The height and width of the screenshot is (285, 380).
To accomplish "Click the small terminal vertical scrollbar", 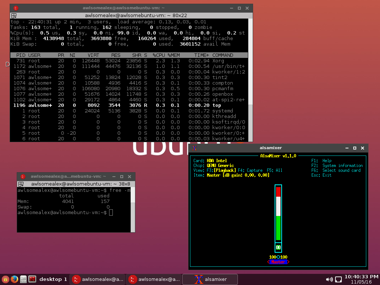I will pyautogui.click(x=133, y=210).
